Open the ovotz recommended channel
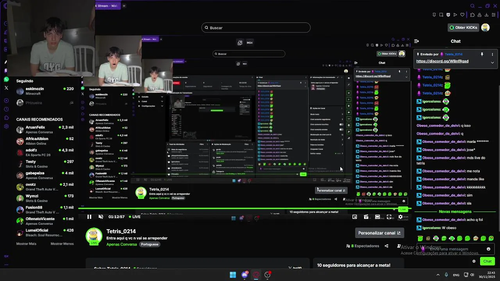 tap(45, 187)
